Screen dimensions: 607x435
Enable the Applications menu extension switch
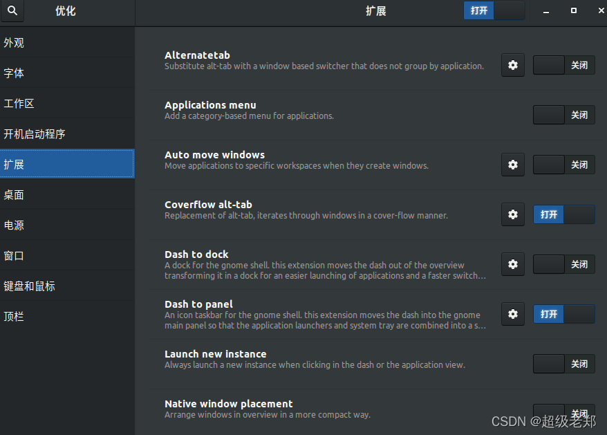point(563,115)
